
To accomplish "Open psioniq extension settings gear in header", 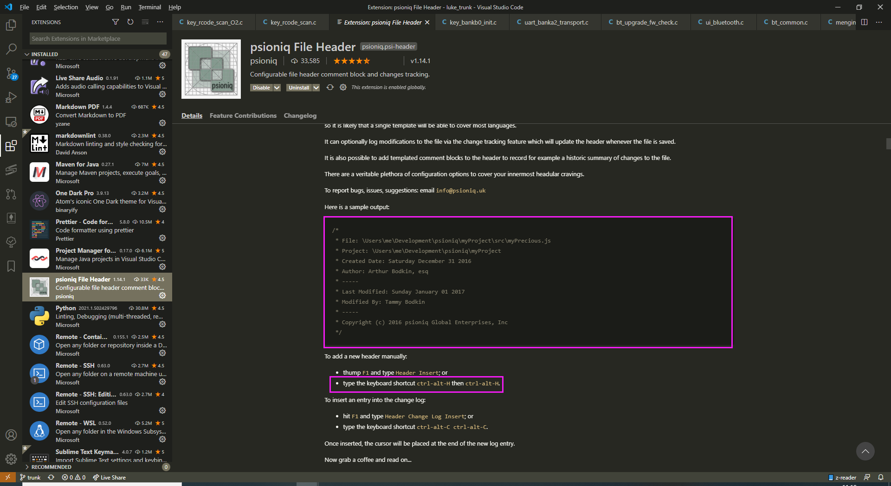I will click(x=343, y=87).
